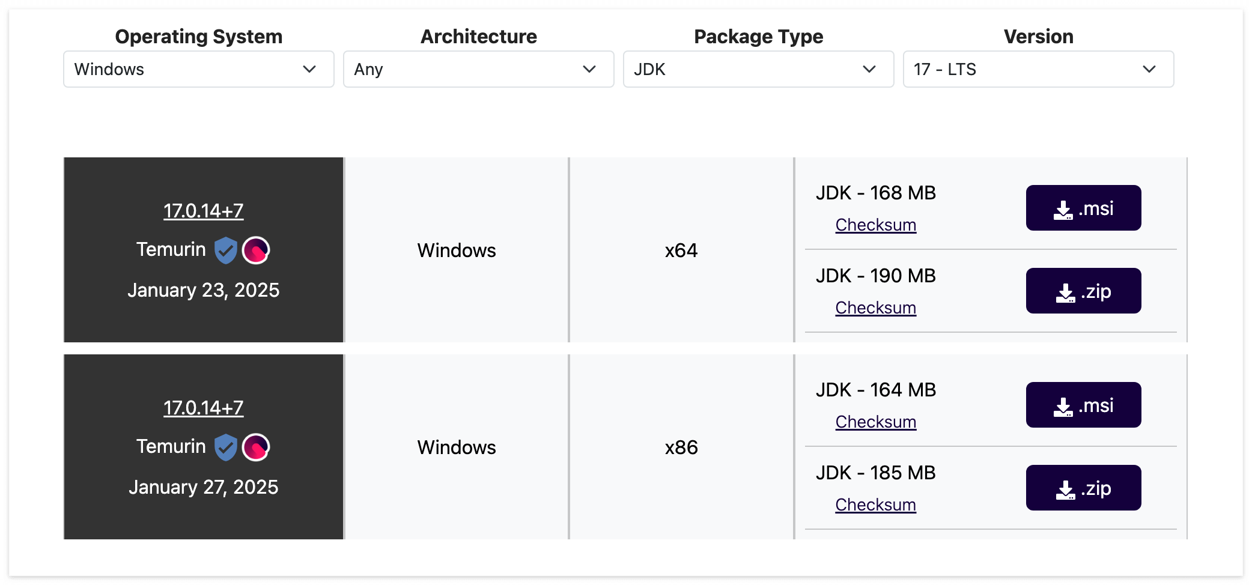The image size is (1252, 585).
Task: Click the x86 architecture cell
Action: (x=681, y=447)
